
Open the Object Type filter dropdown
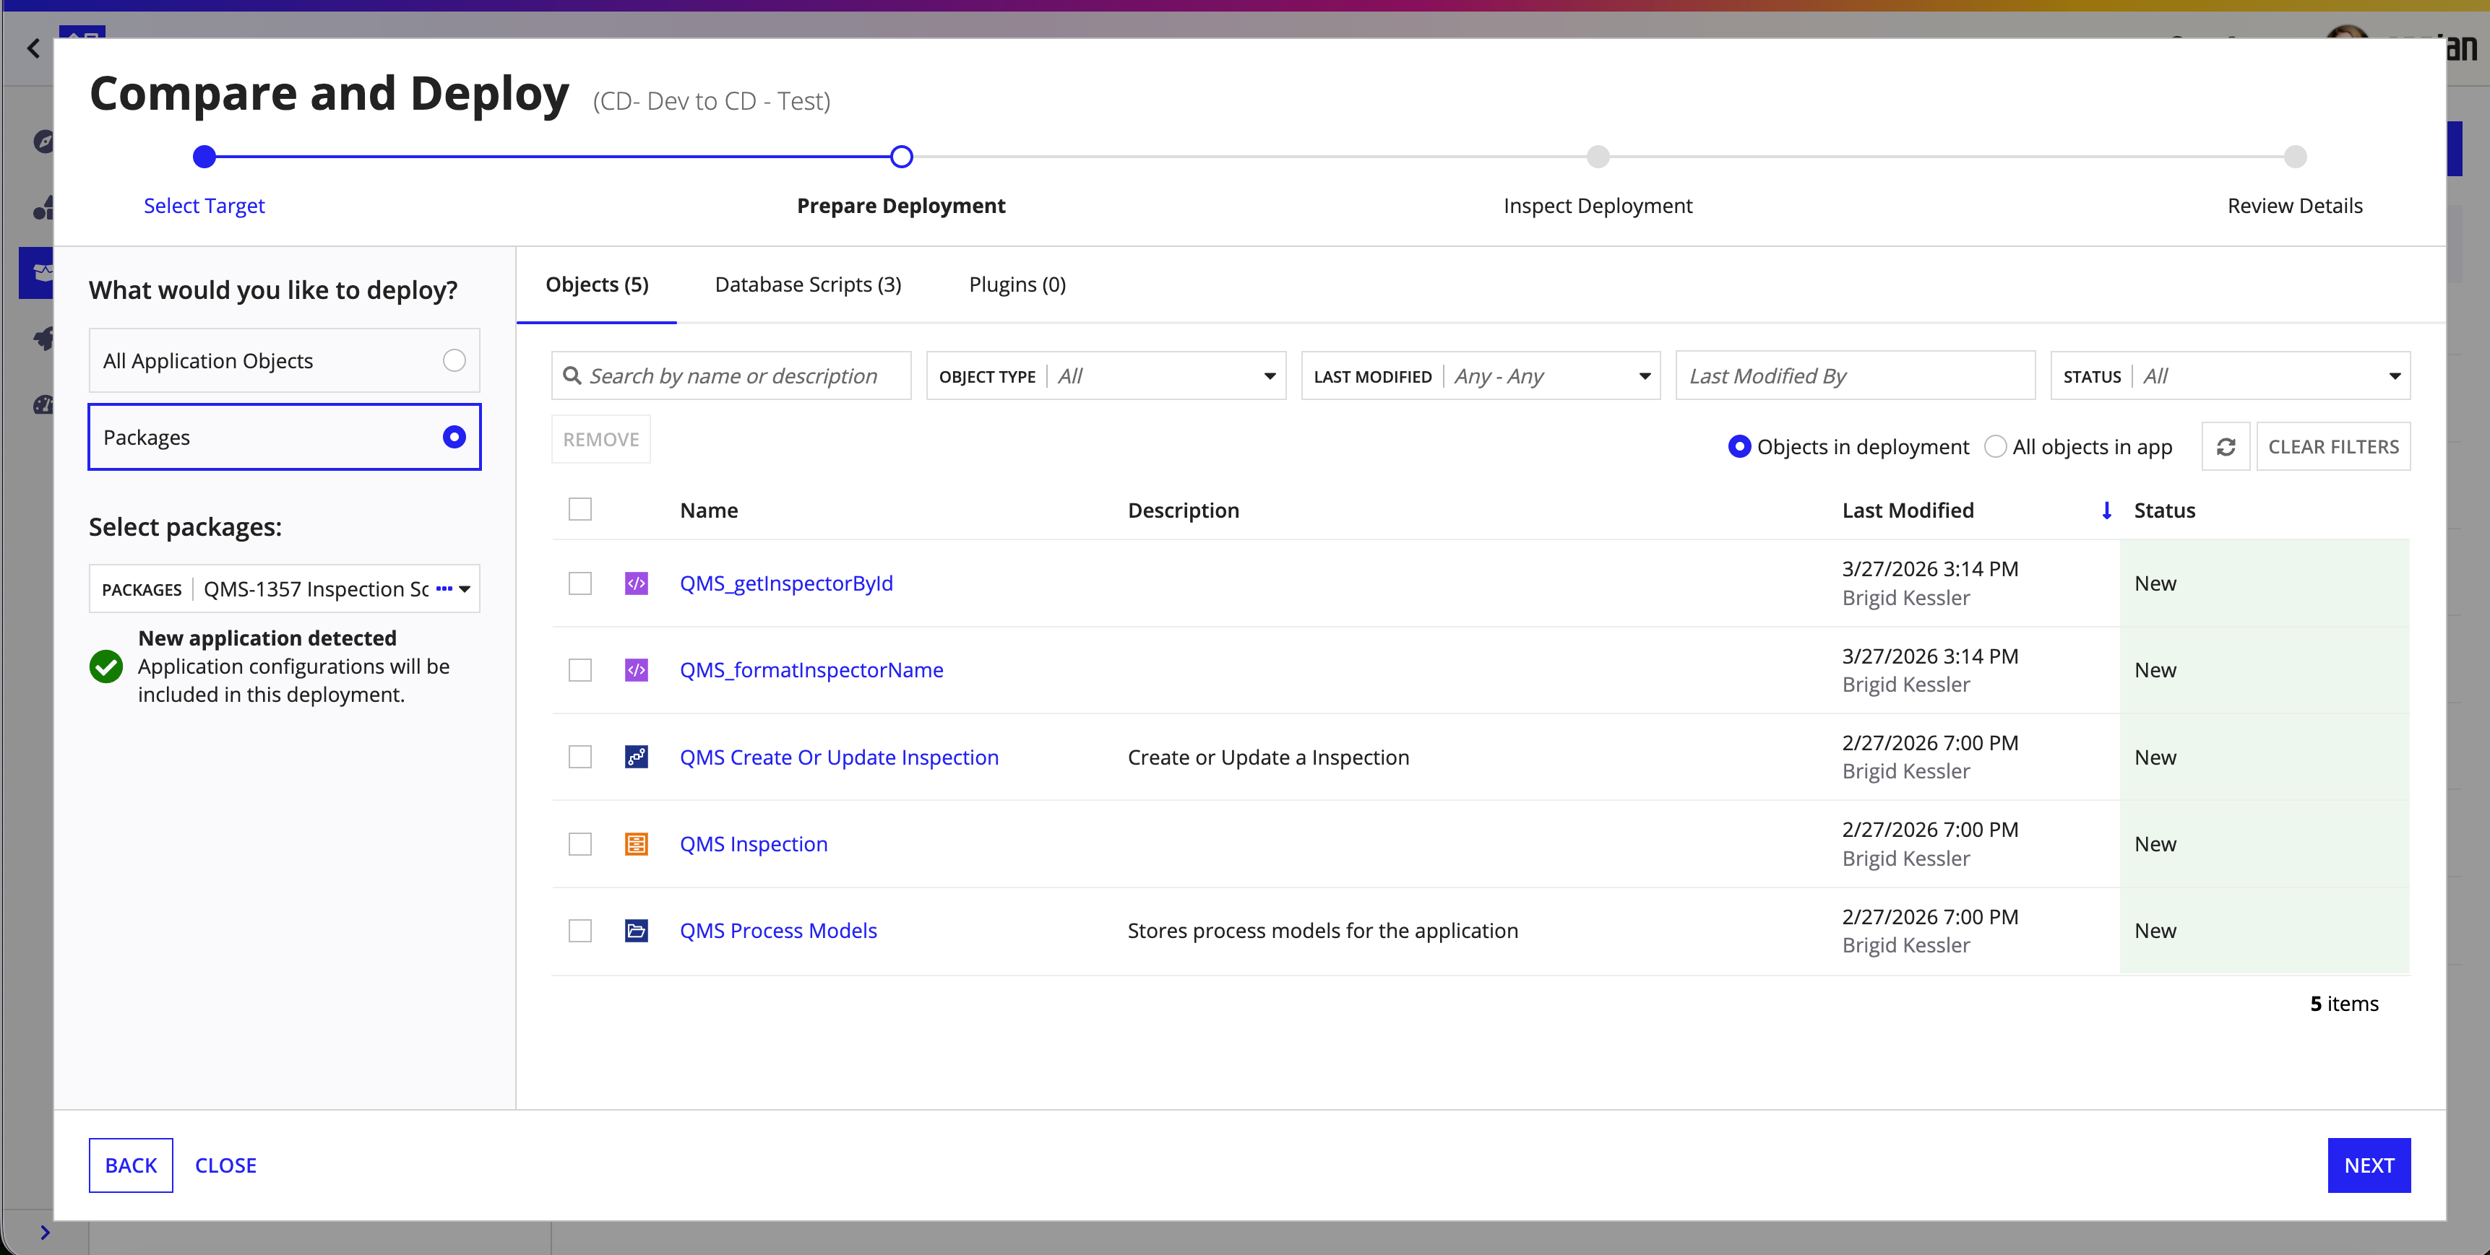(1106, 375)
